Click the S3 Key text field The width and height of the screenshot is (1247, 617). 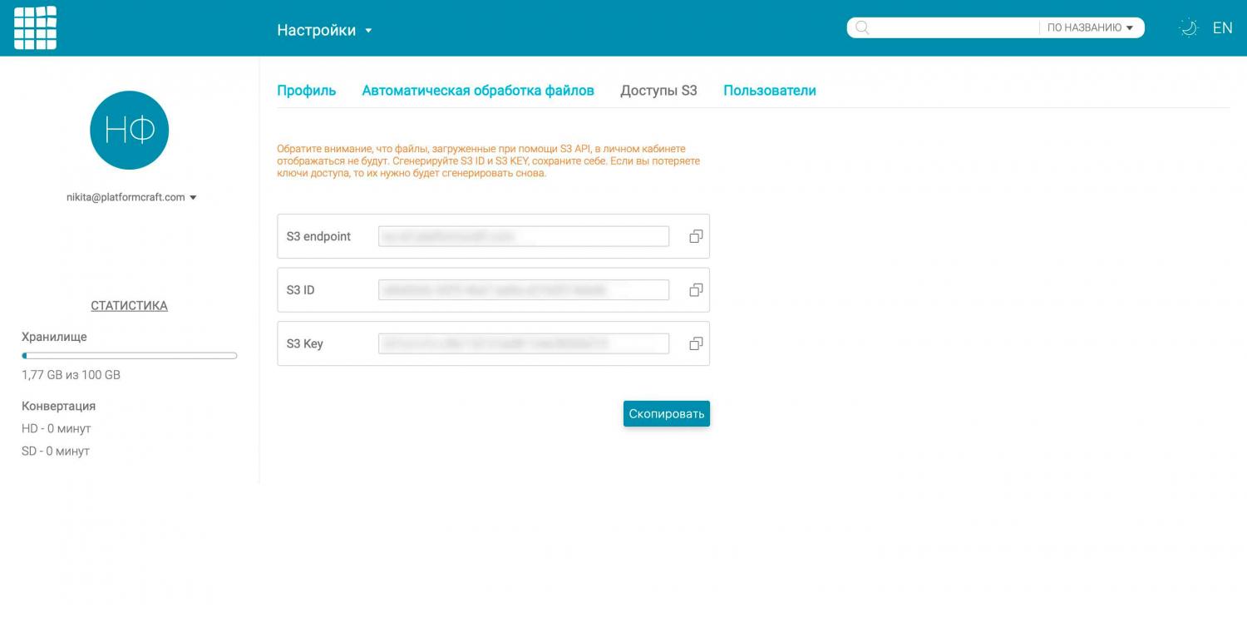(x=523, y=343)
